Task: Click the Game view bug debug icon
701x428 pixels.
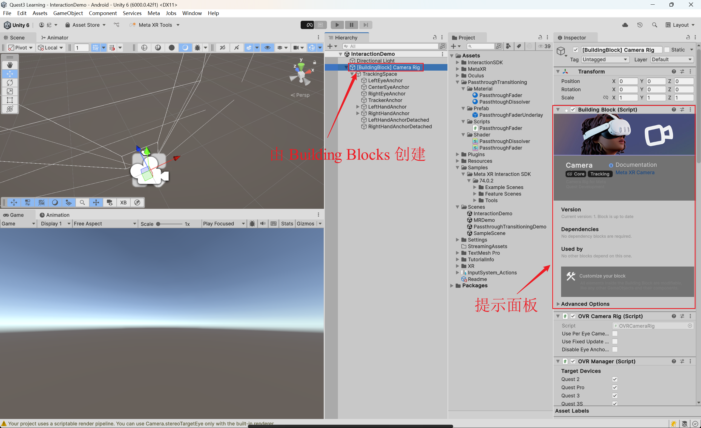Action: point(252,224)
